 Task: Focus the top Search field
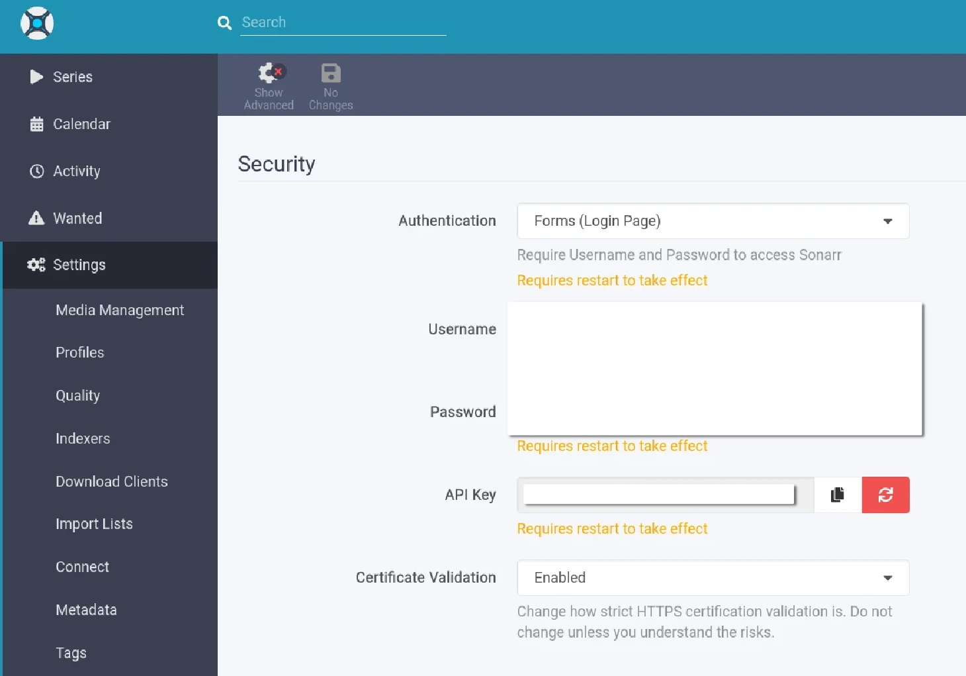point(343,23)
